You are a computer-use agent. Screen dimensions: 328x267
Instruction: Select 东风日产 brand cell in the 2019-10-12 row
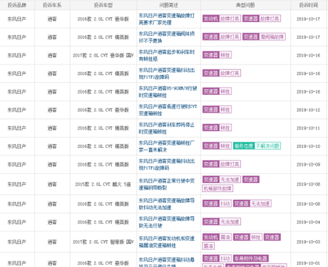click(17, 110)
